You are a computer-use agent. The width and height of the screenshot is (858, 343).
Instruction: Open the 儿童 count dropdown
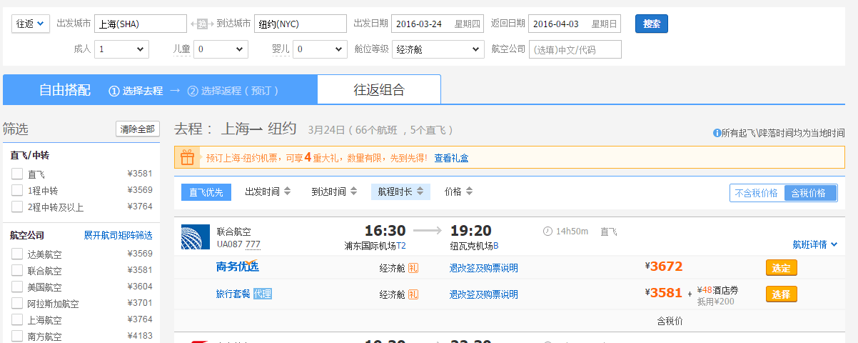(x=221, y=49)
